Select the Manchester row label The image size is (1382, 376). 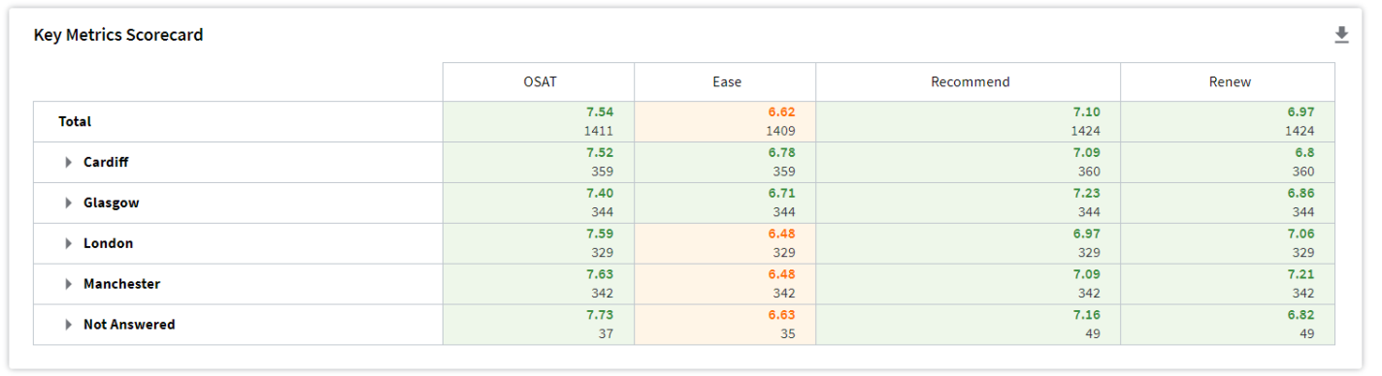point(121,285)
